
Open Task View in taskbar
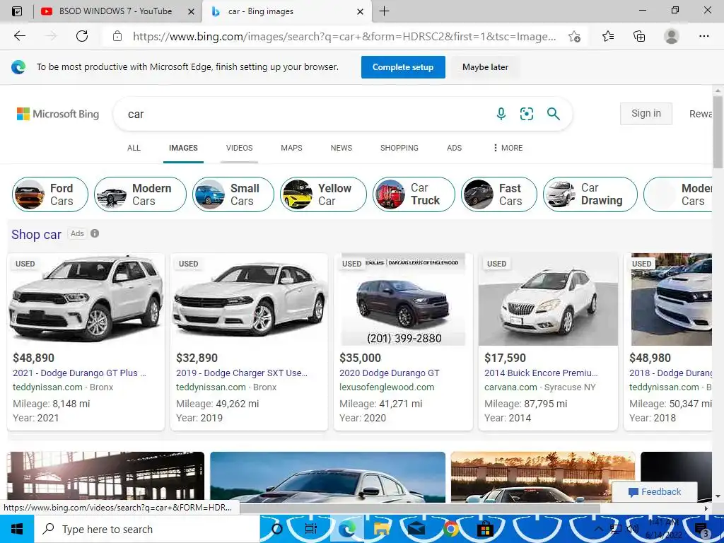[x=311, y=529]
